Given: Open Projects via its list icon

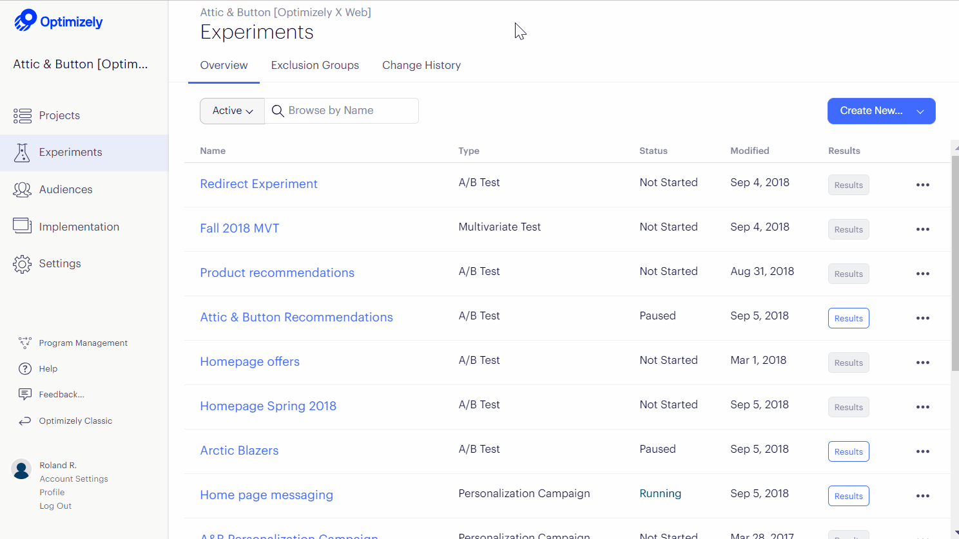Looking at the screenshot, I should click(23, 116).
